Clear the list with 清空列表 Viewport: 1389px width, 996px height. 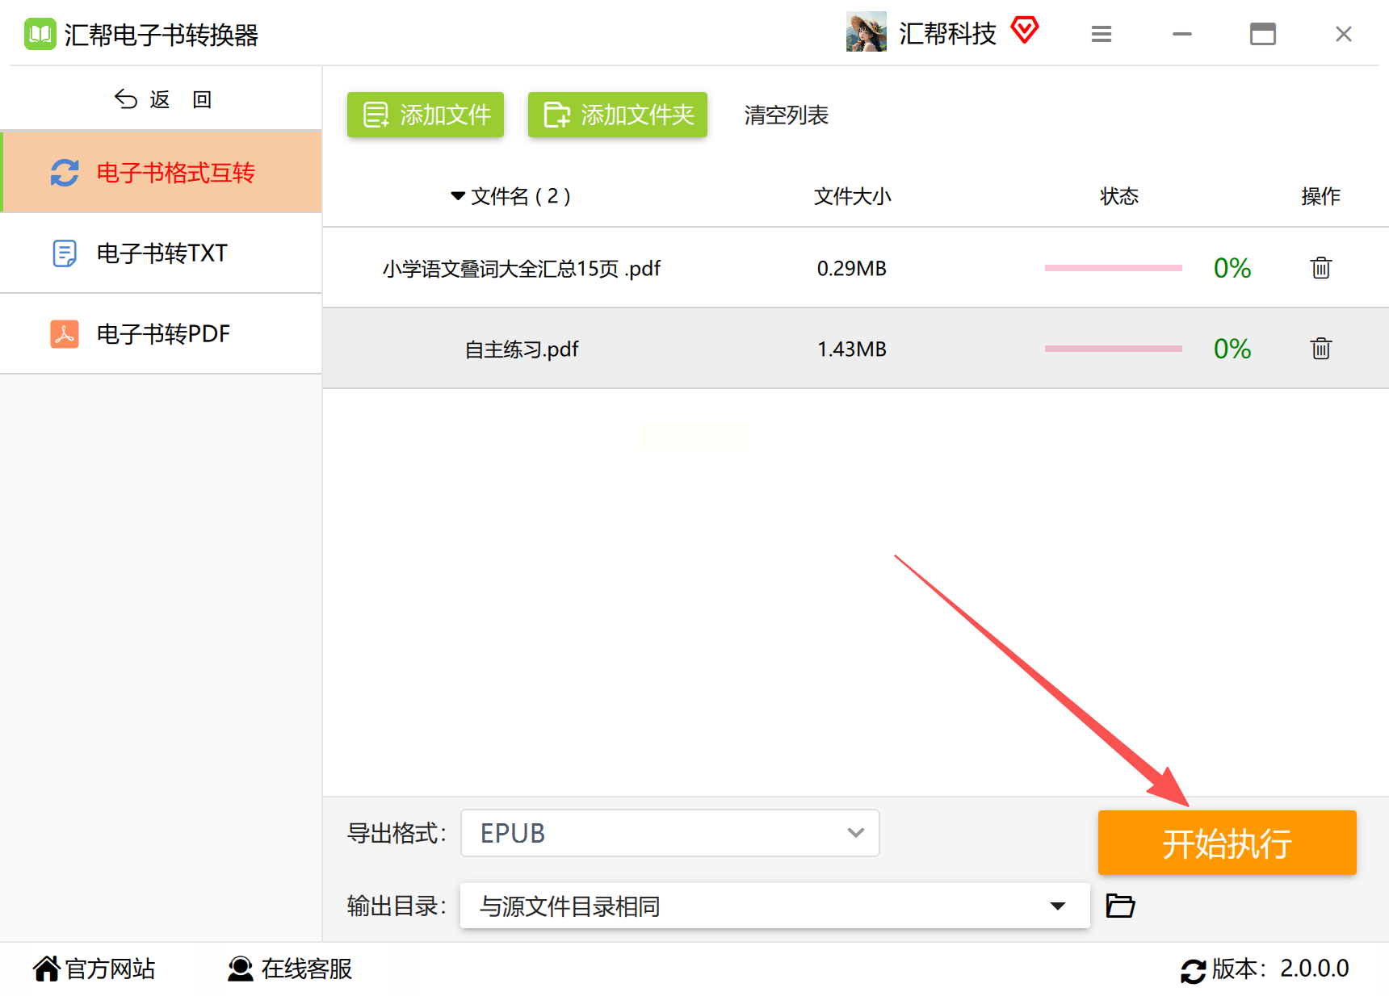click(x=787, y=115)
